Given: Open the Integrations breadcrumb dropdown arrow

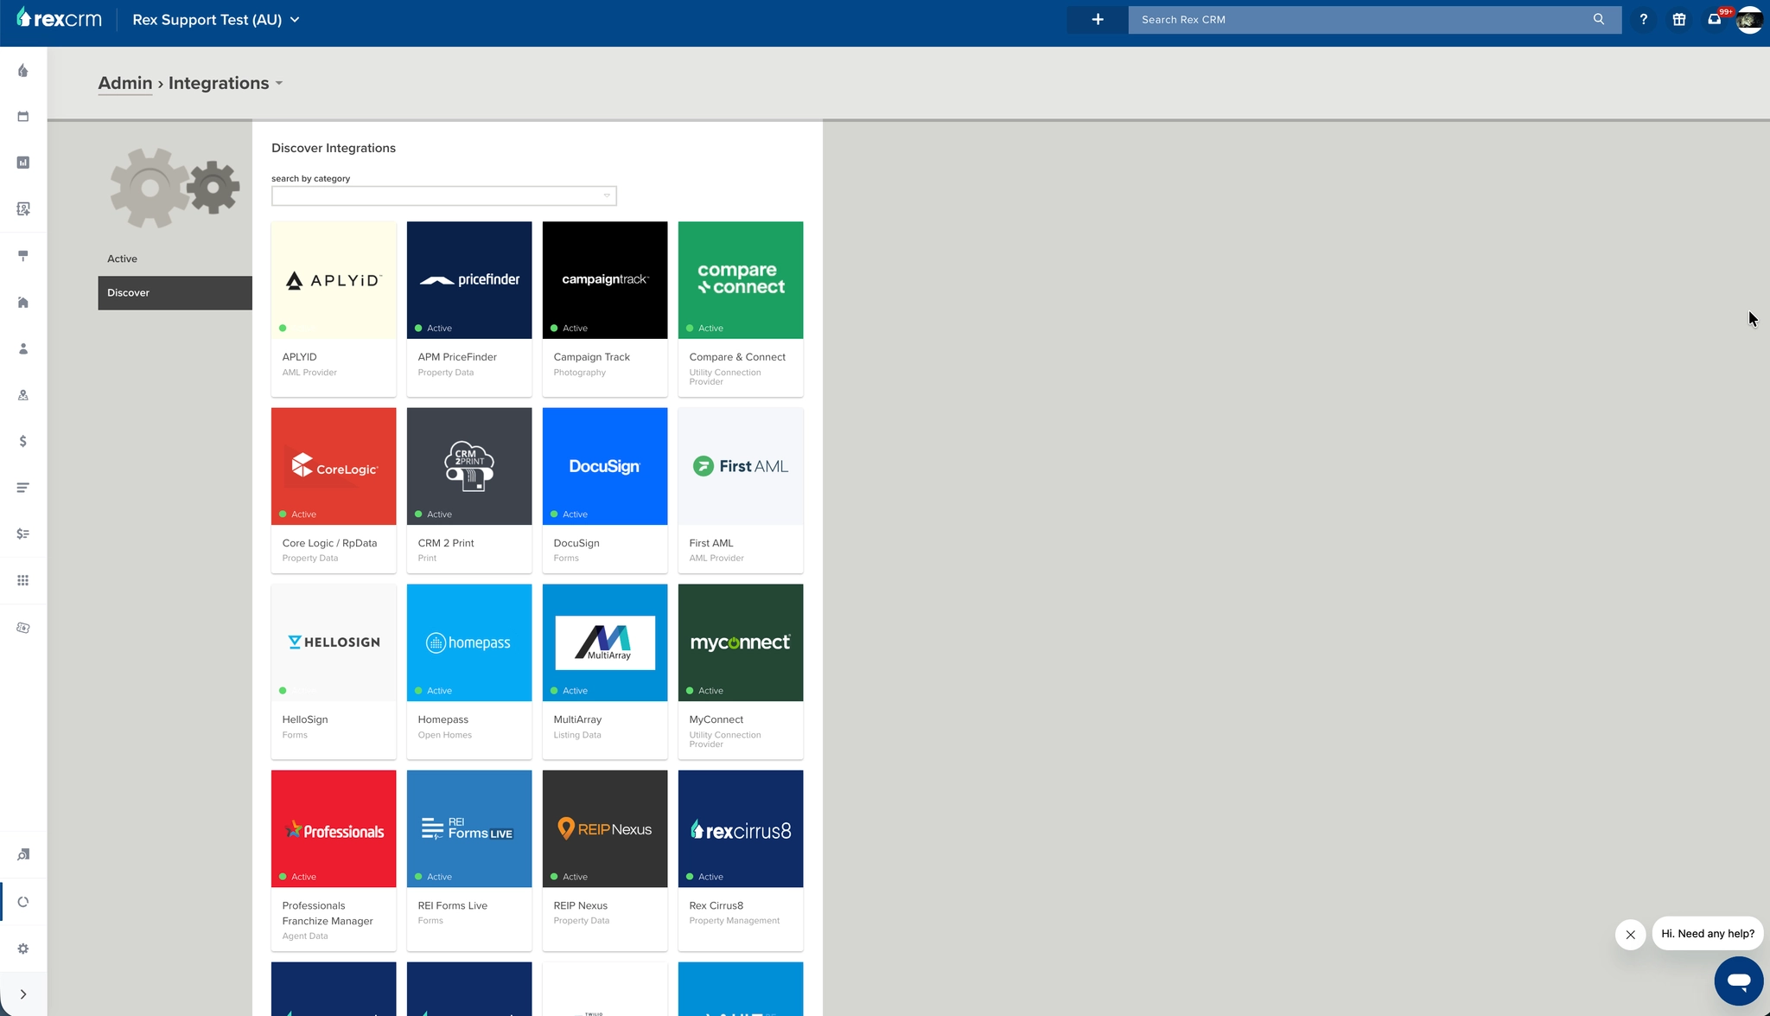Looking at the screenshot, I should (278, 84).
